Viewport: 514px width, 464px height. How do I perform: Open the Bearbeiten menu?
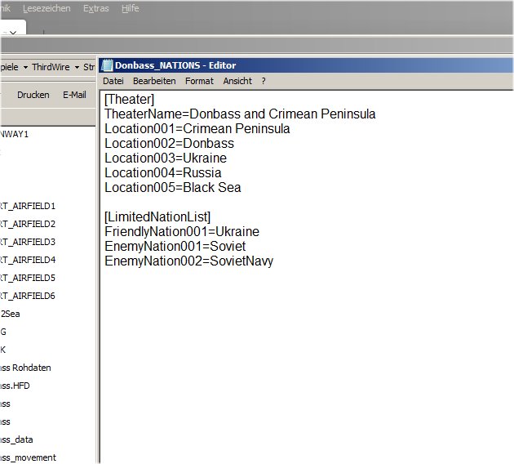click(x=154, y=81)
